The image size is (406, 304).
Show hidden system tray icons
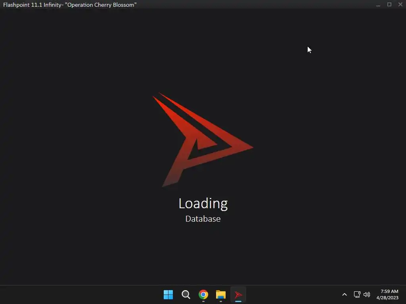pos(345,294)
